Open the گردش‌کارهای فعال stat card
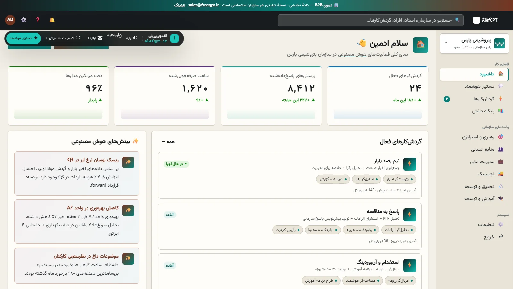The image size is (513, 289). click(x=378, y=96)
